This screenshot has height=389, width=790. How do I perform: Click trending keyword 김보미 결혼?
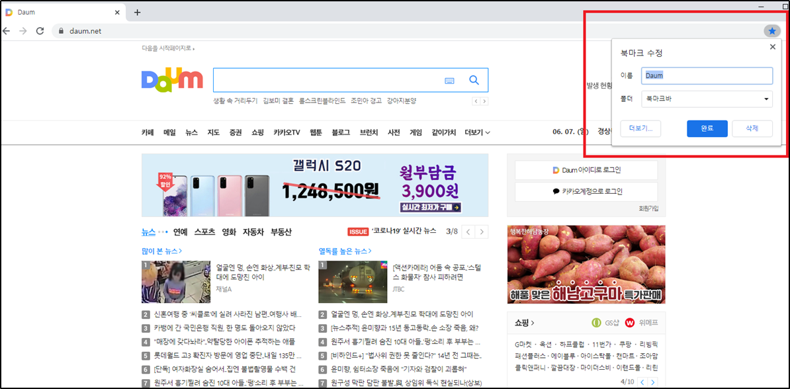[x=278, y=101]
